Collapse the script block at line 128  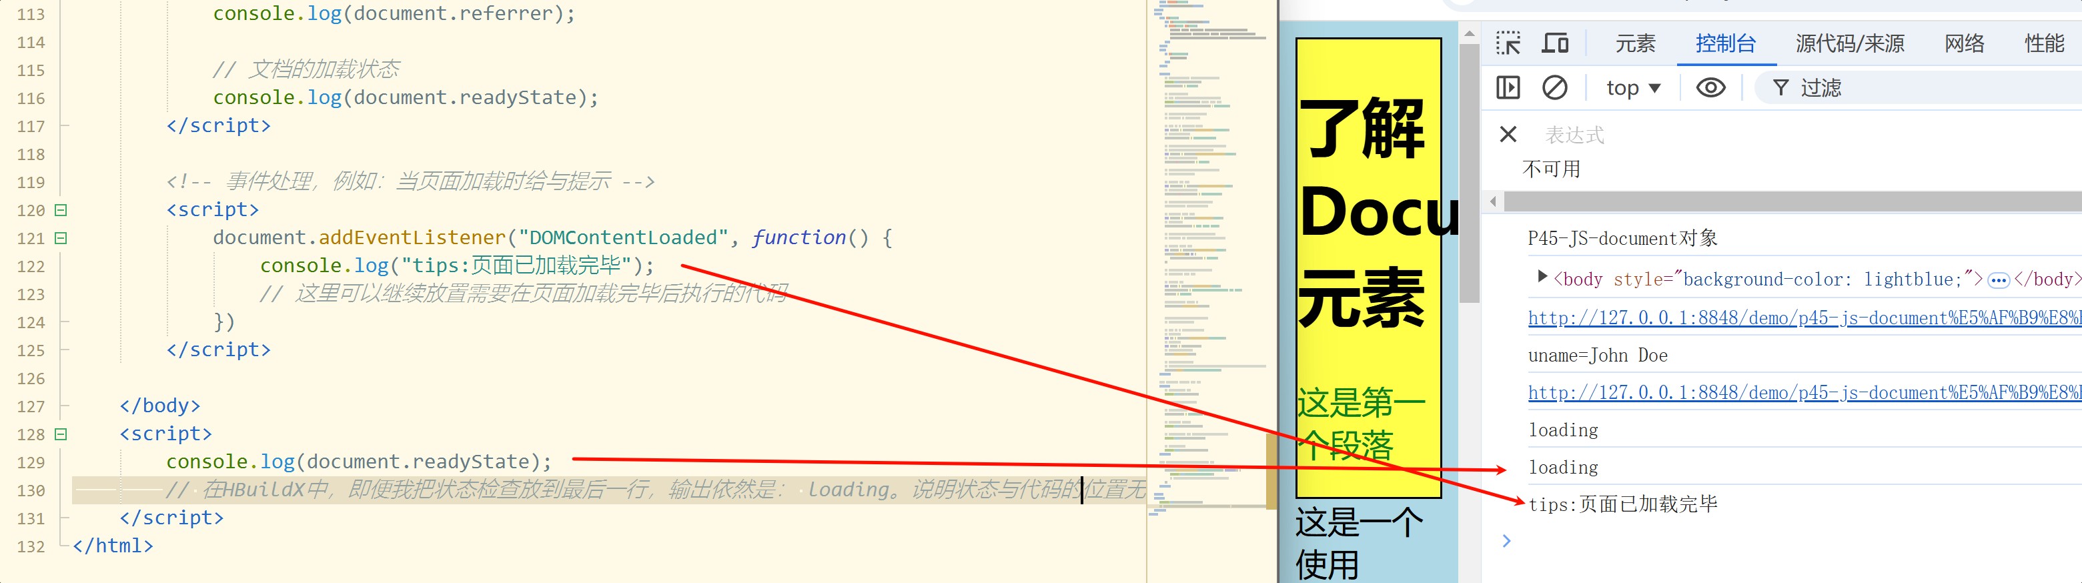click(x=61, y=434)
